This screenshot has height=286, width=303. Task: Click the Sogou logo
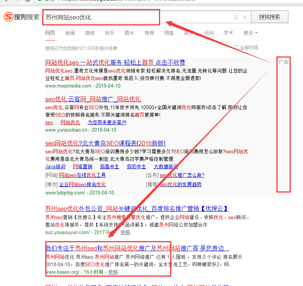21,17
